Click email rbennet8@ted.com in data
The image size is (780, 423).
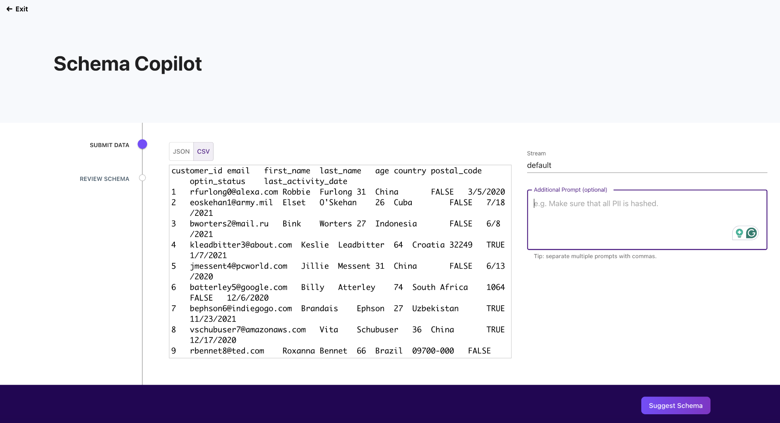[x=227, y=352]
